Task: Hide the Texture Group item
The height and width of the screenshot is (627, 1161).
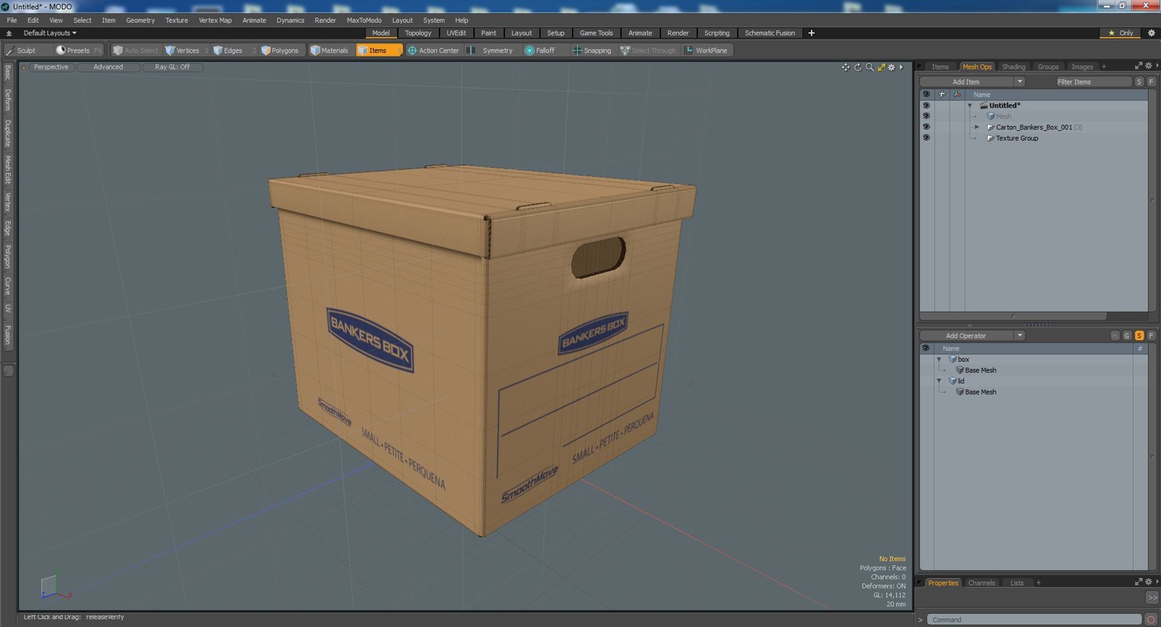Action: tap(926, 138)
